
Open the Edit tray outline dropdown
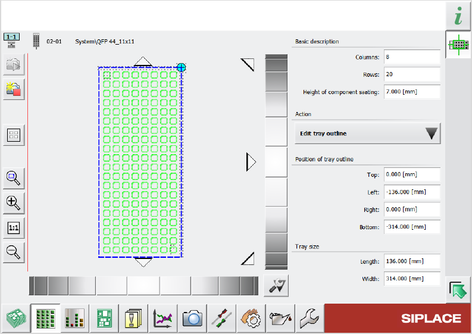point(367,133)
